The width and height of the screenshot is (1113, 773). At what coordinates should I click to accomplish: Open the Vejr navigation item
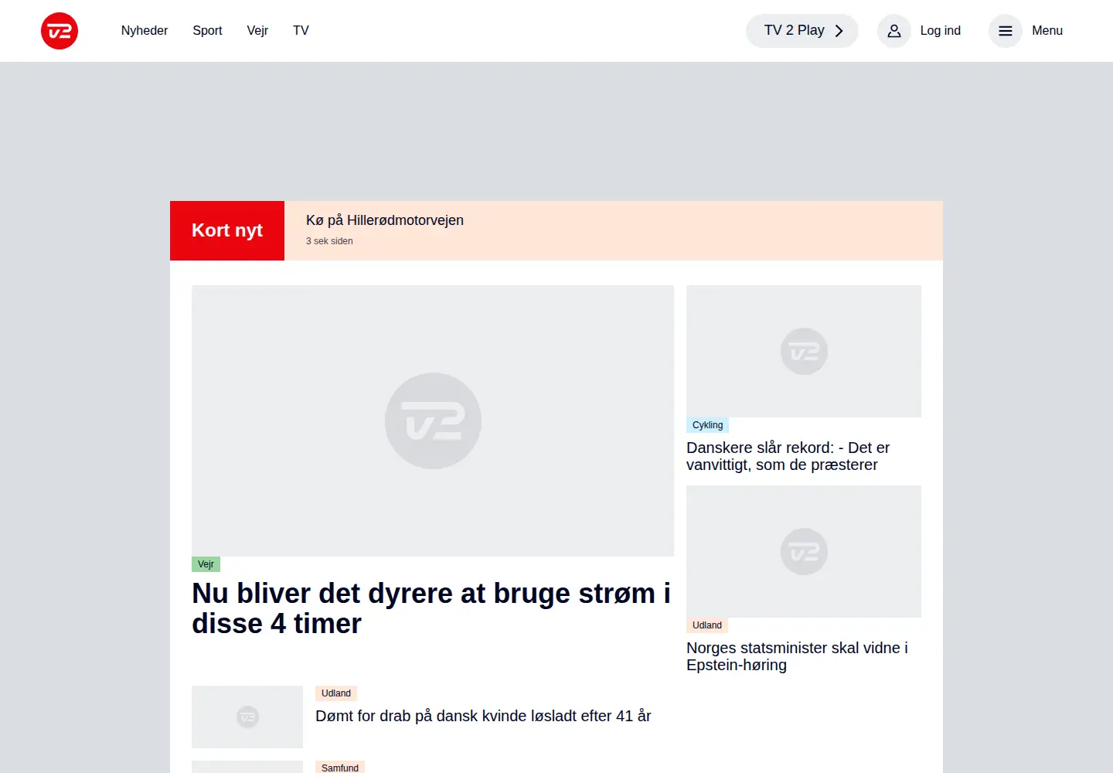click(x=257, y=31)
